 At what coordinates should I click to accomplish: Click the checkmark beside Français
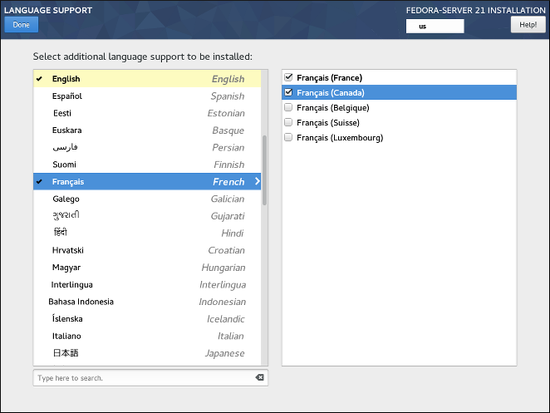pos(39,181)
